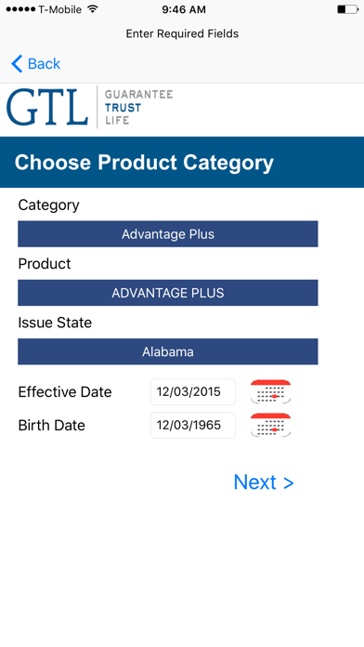Screen dimensions: 364x647
Task: Open the Issue State dropdown showing Alabama
Action: point(168,351)
